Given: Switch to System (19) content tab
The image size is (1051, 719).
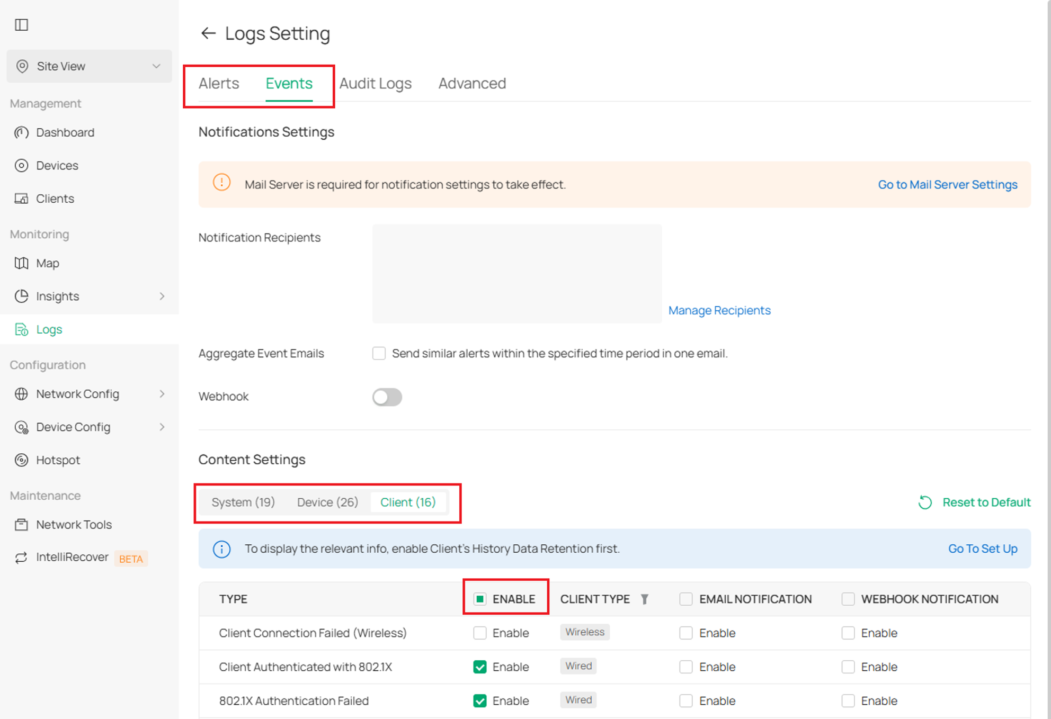Looking at the screenshot, I should coord(243,502).
